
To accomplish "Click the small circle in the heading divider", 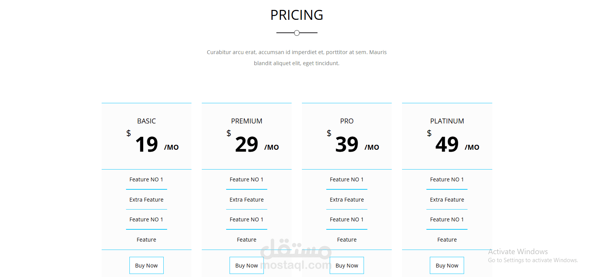I will pos(297,33).
